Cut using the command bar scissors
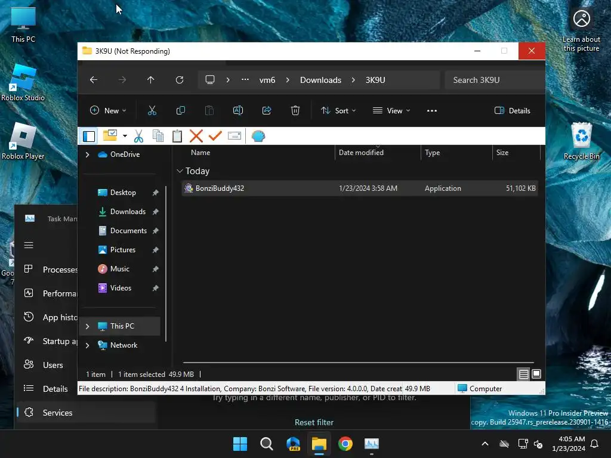 [152, 110]
